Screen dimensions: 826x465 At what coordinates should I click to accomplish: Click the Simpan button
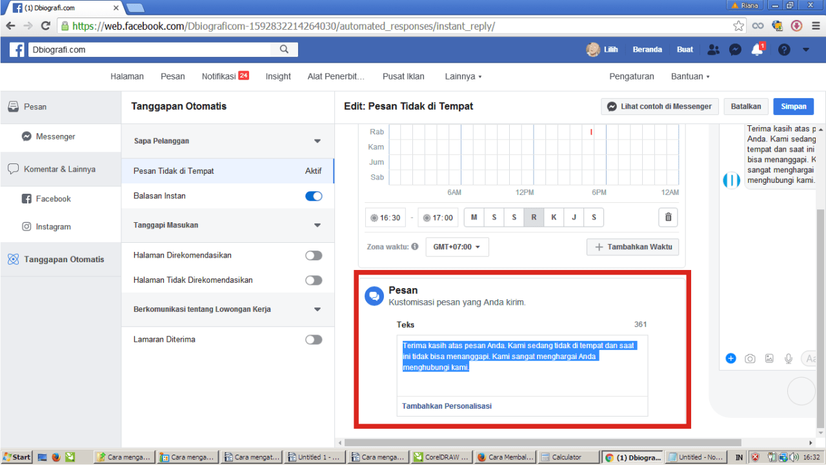pyautogui.click(x=794, y=107)
